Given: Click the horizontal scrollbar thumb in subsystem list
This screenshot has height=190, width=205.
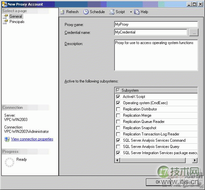Looking at the screenshot, I should coord(153,160).
